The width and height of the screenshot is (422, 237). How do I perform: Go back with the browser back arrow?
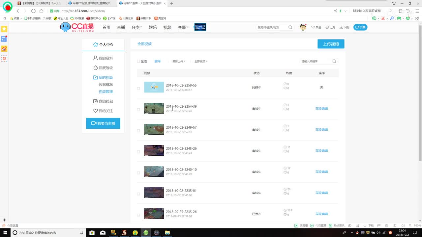(18, 11)
